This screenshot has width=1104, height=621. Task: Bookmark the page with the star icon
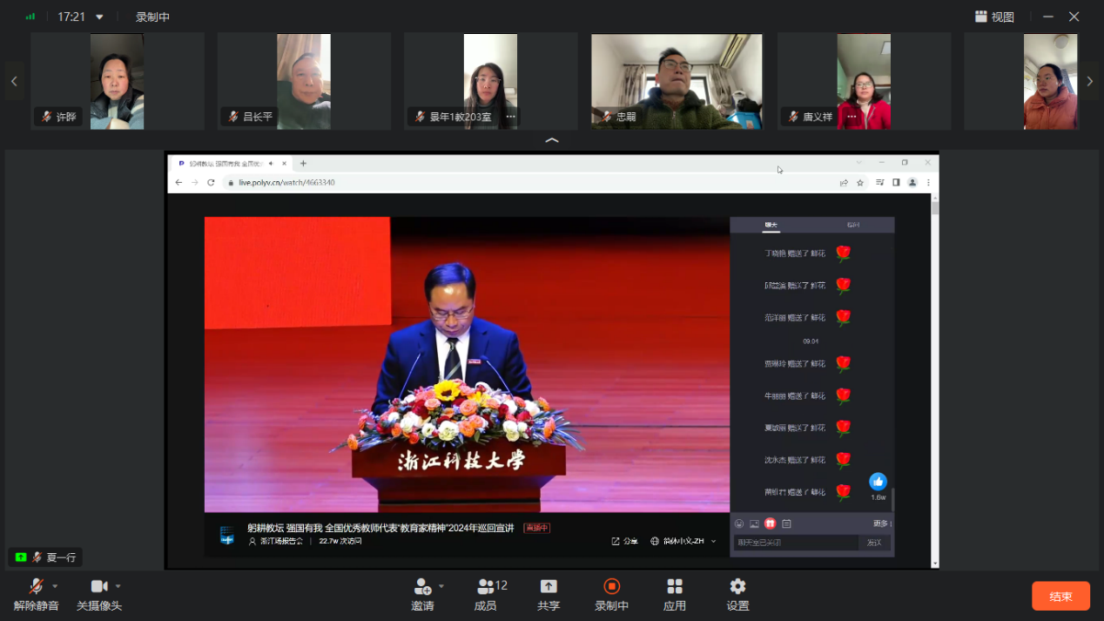[x=860, y=183]
